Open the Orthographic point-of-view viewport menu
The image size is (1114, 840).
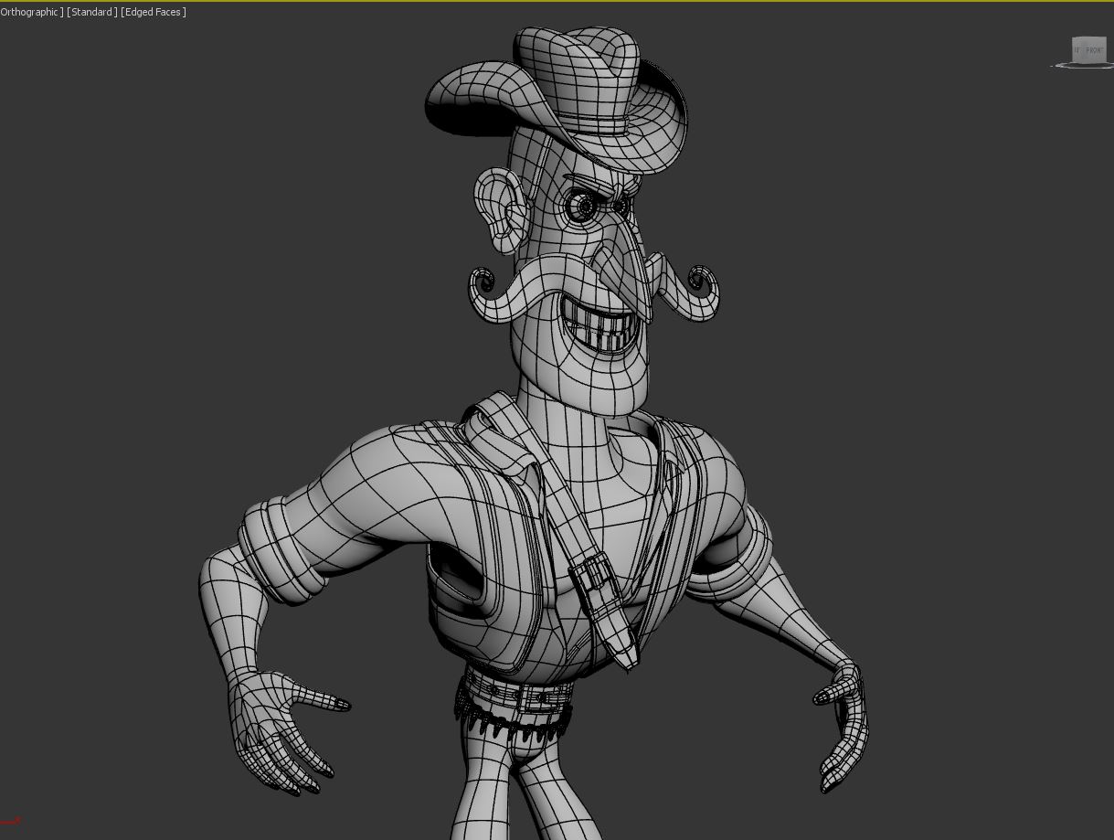(x=31, y=12)
